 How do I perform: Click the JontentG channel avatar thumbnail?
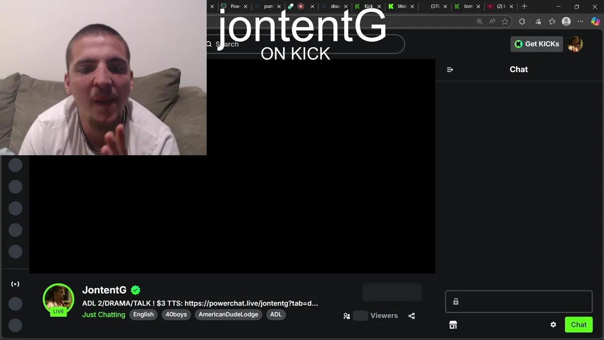point(59,298)
